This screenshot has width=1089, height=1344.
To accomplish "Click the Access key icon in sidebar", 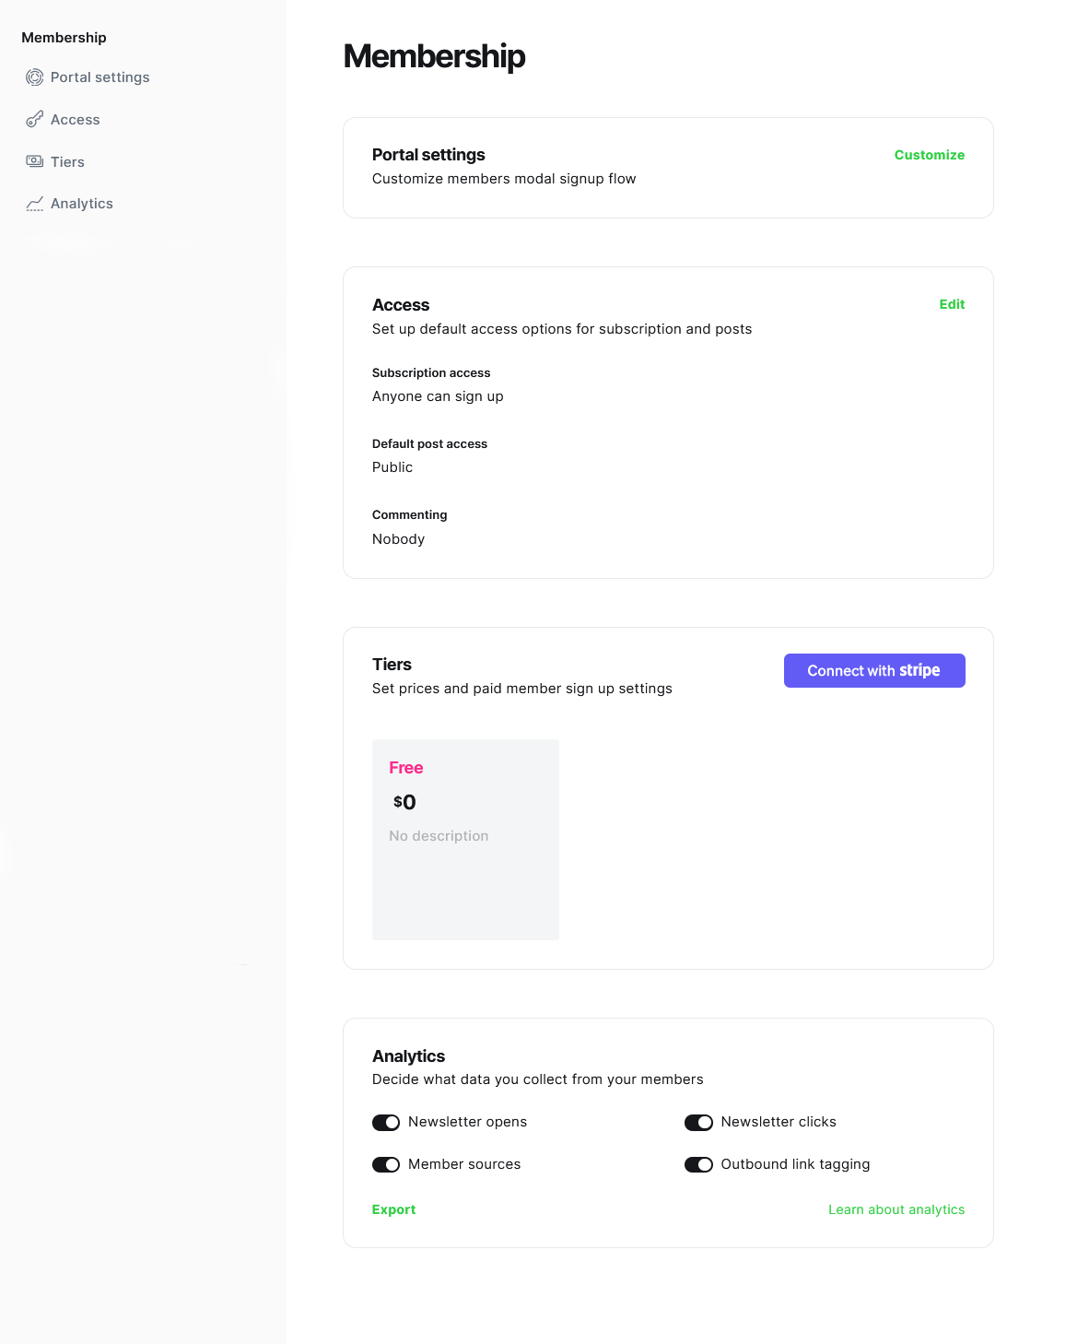I will click(x=34, y=120).
